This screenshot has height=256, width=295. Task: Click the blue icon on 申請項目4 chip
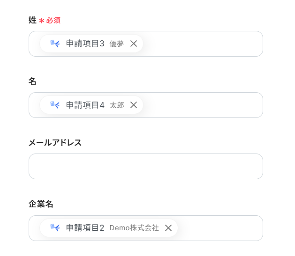[x=55, y=105]
